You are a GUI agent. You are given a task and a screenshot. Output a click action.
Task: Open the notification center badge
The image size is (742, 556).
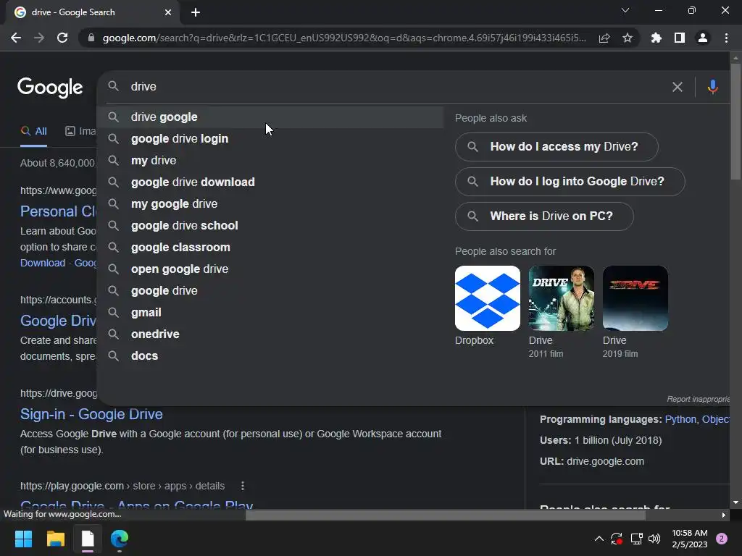coord(722,539)
